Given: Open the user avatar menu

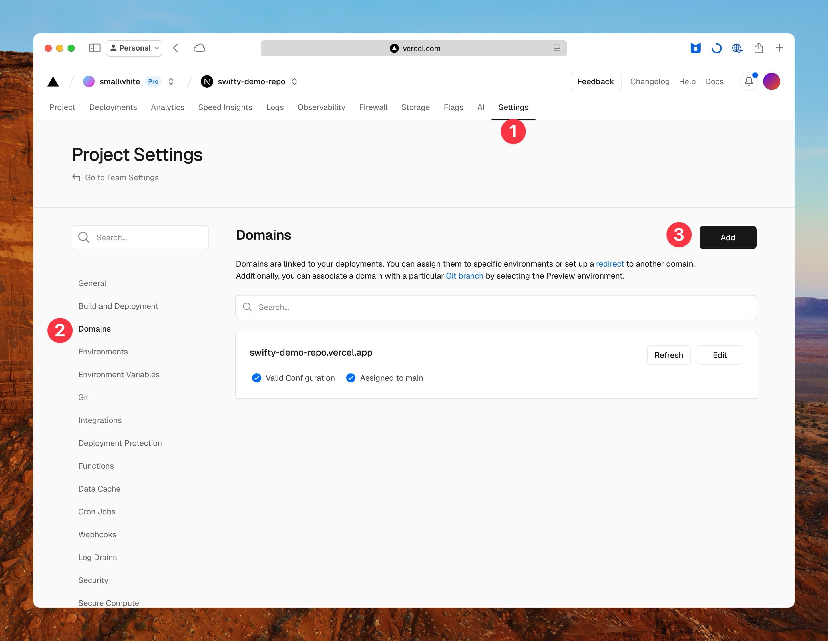Looking at the screenshot, I should [x=771, y=81].
